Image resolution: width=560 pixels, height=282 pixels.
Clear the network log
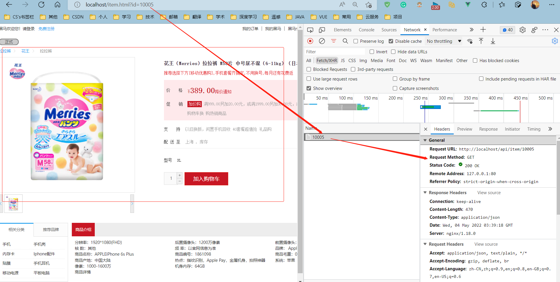[x=322, y=41]
